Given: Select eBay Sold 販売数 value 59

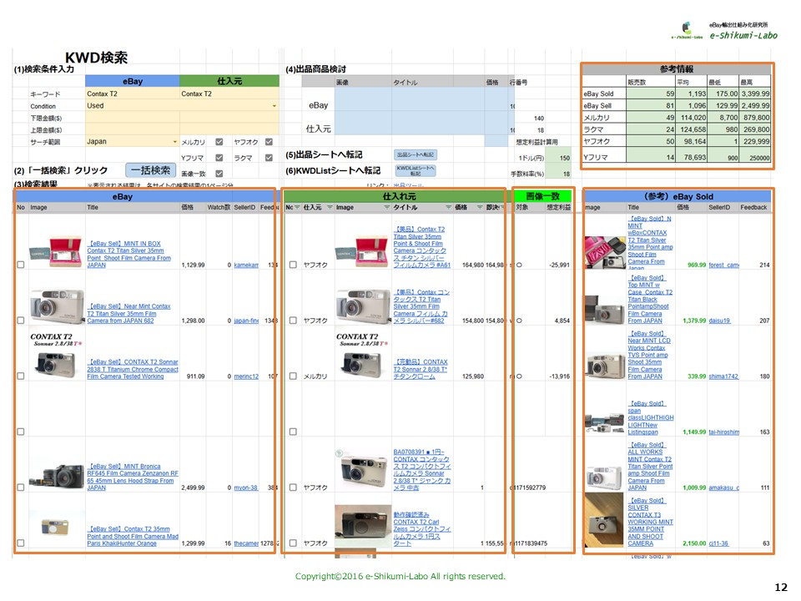Looking at the screenshot, I should [x=650, y=94].
